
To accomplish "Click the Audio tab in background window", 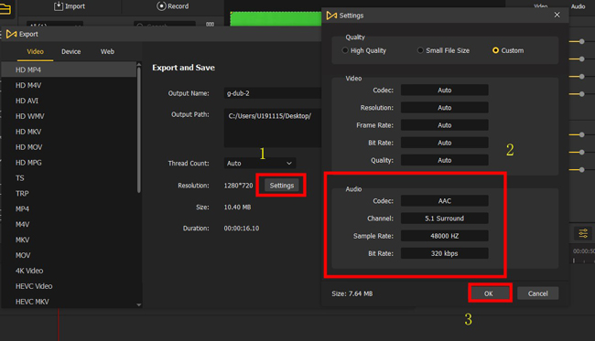I will 578,6.
